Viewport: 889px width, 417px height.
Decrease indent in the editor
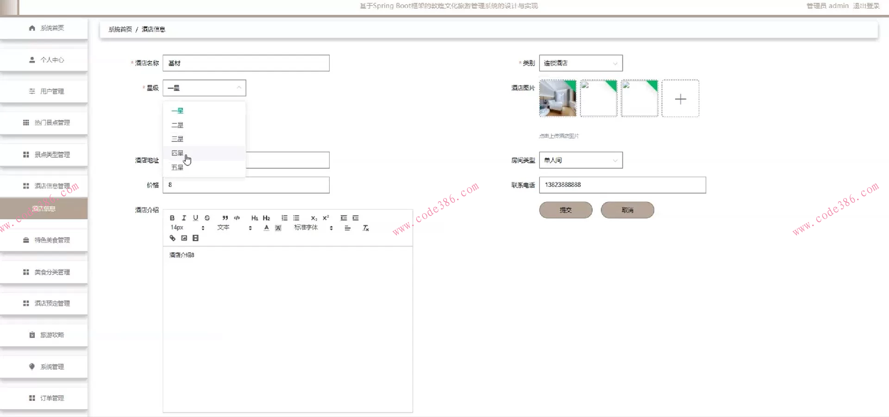[x=344, y=218]
